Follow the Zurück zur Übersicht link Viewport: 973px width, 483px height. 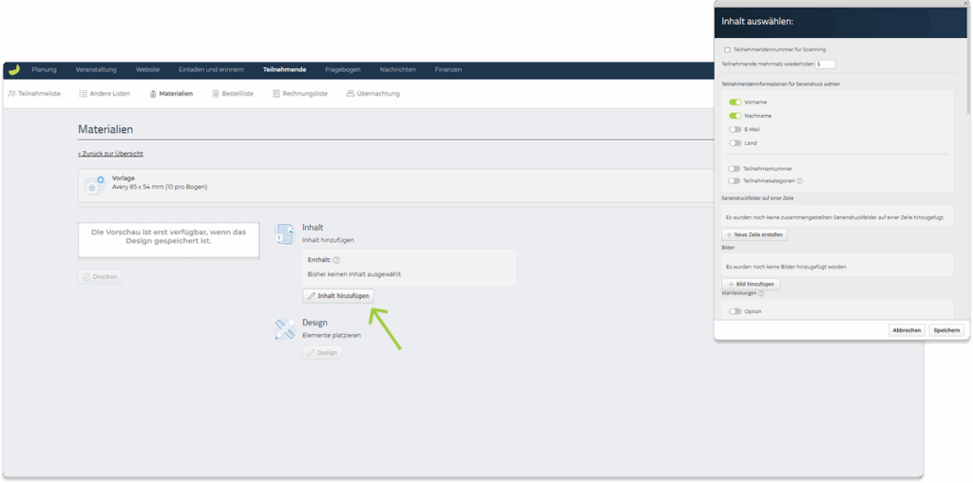point(110,153)
